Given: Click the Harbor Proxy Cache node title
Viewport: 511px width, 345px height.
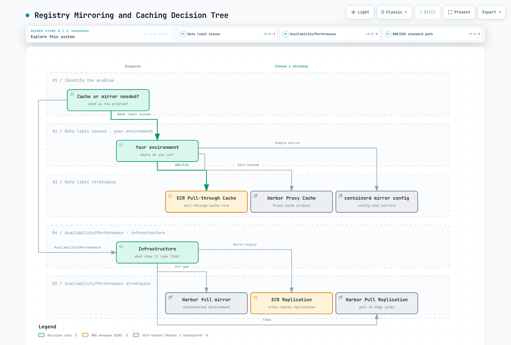Looking at the screenshot, I should [x=292, y=198].
